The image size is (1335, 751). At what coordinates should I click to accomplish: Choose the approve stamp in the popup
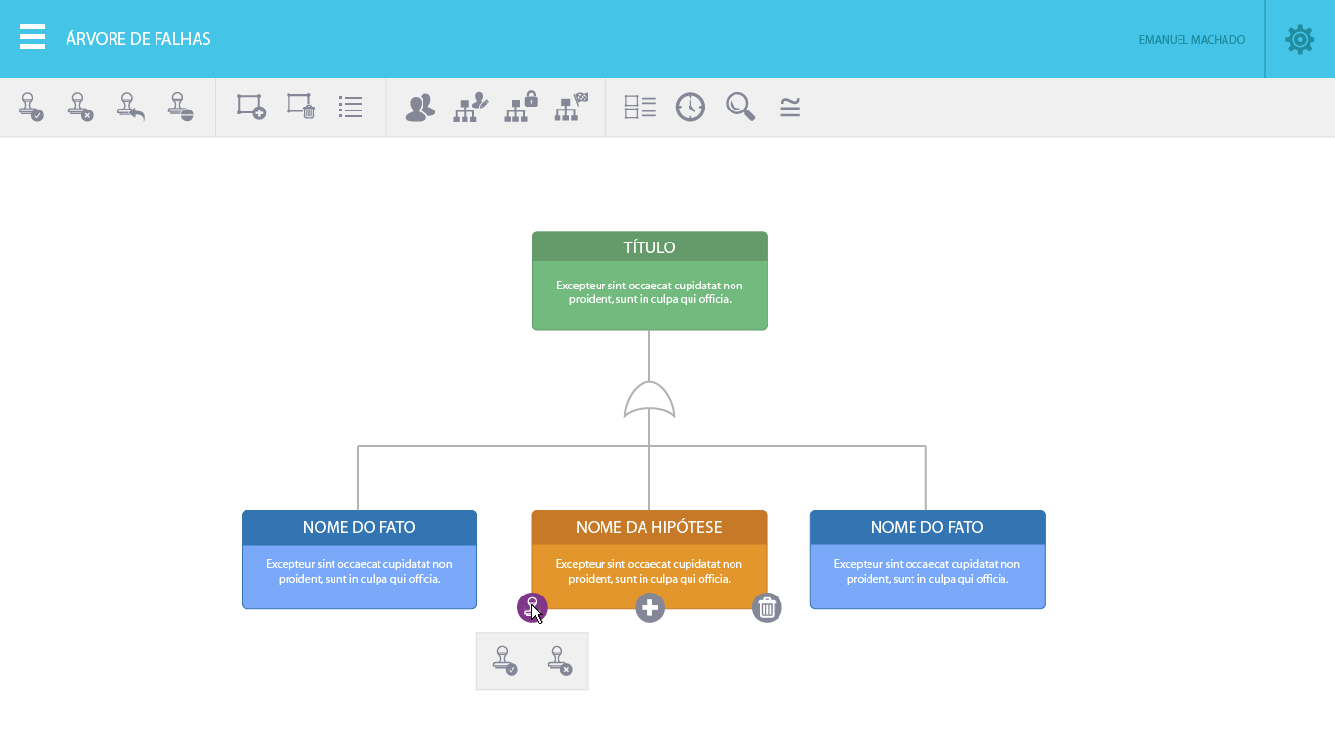pos(505,661)
